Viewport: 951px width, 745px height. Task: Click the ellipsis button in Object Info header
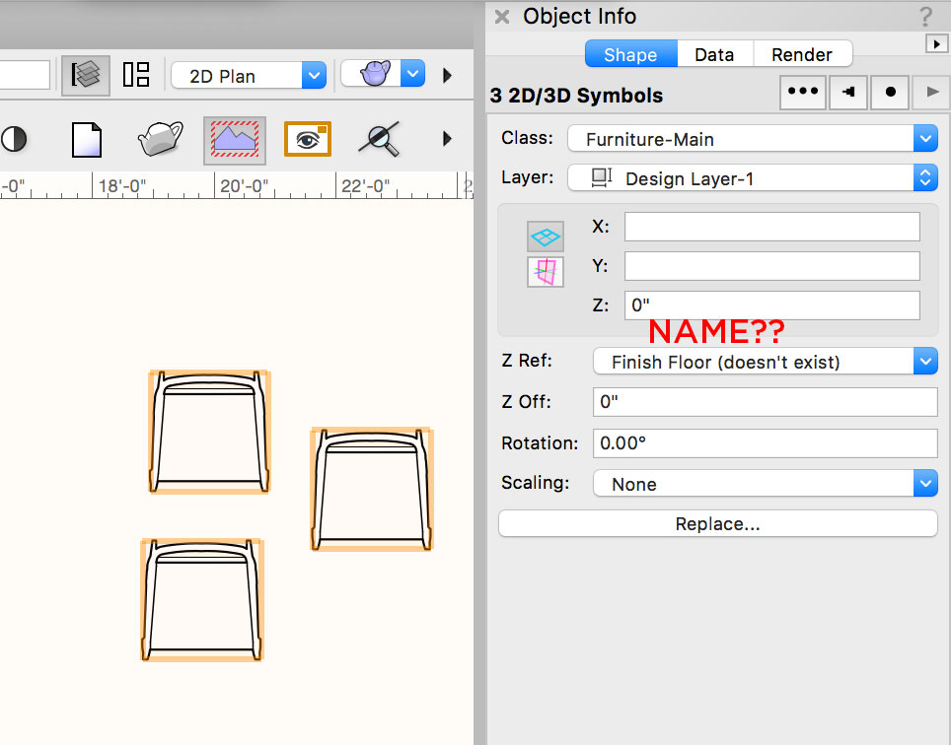coord(802,92)
